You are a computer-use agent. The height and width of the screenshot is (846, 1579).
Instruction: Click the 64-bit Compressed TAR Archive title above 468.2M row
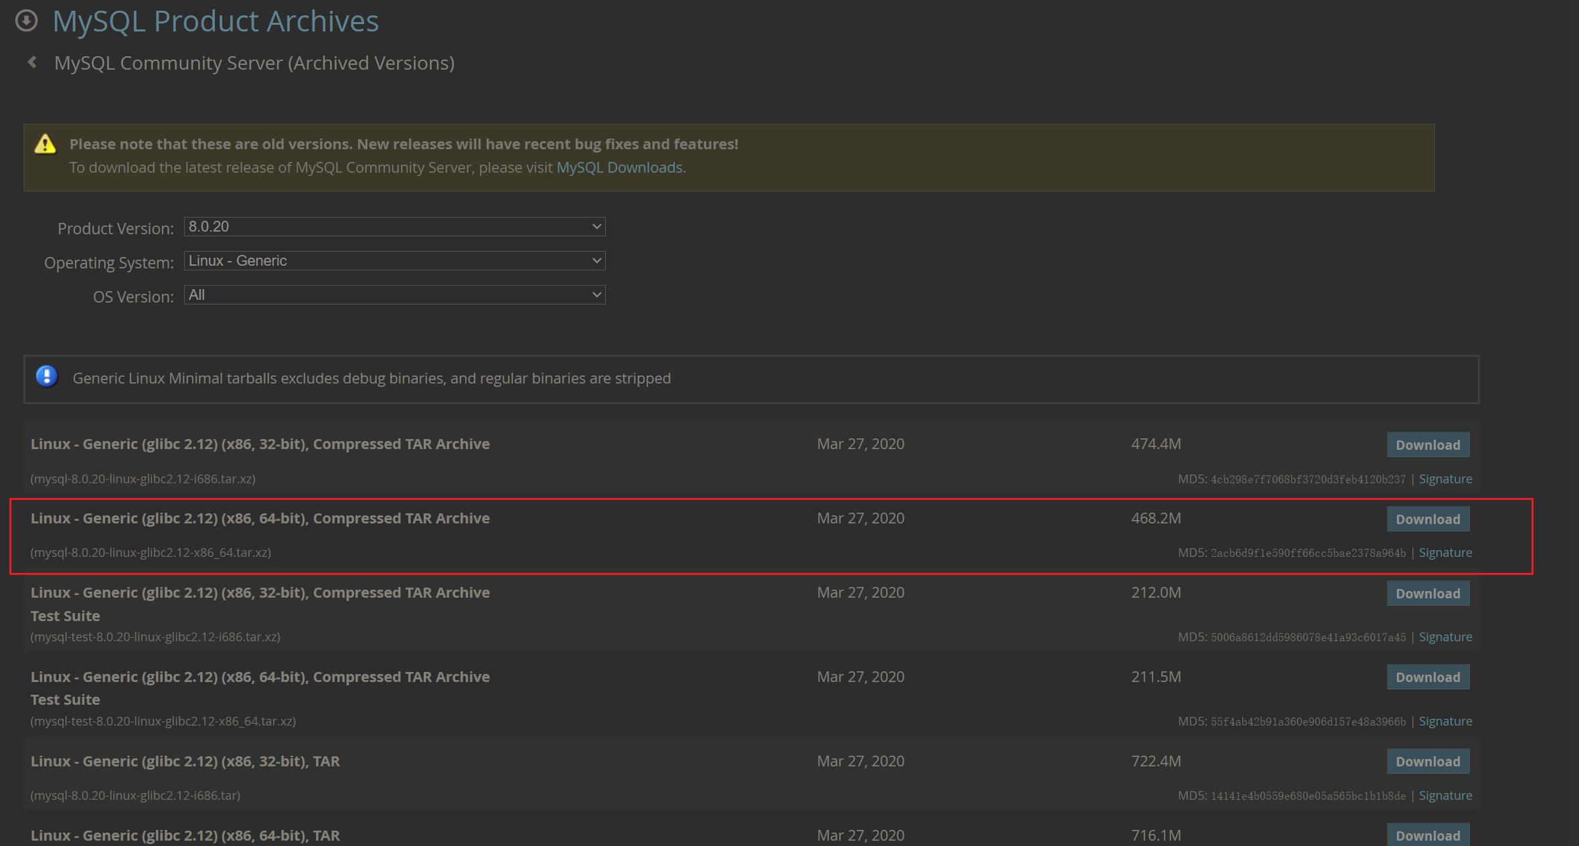(x=260, y=519)
